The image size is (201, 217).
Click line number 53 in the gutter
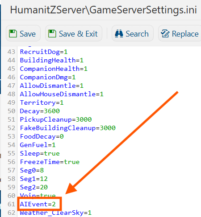(x=12, y=136)
